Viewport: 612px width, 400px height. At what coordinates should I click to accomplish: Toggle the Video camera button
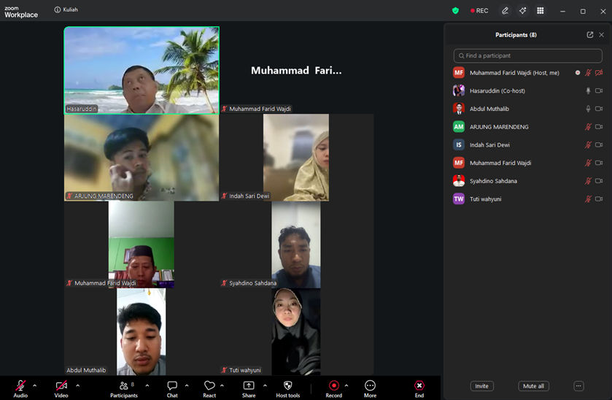(61, 388)
